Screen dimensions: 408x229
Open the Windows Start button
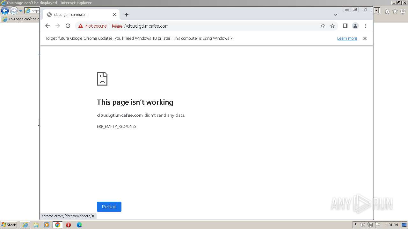pyautogui.click(x=9, y=225)
